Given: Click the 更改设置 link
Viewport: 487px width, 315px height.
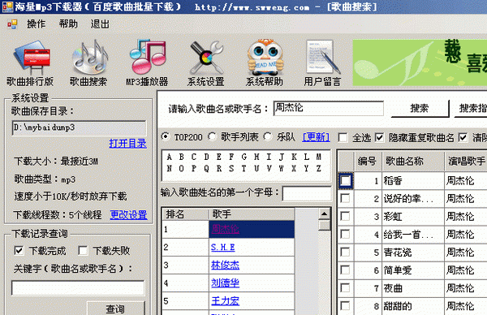Looking at the screenshot, I should tap(128, 214).
